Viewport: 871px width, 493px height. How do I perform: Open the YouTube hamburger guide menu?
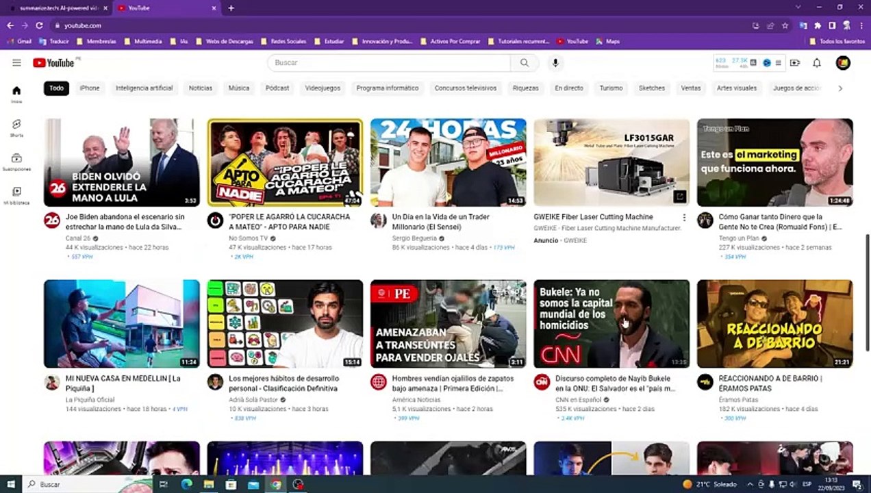click(16, 63)
